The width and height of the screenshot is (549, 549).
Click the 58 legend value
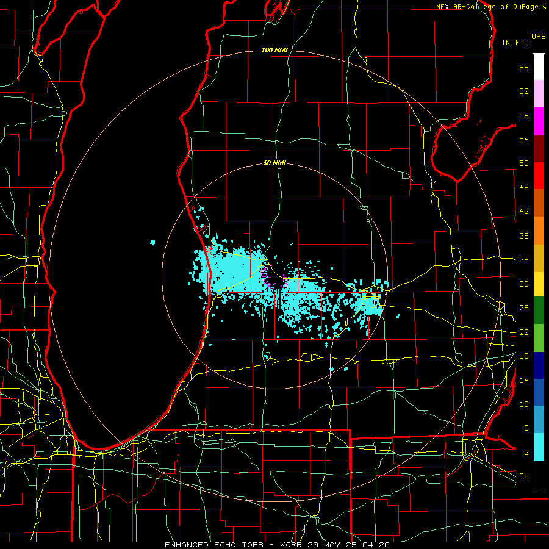[x=524, y=115]
